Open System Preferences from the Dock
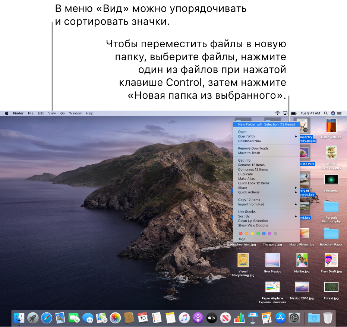347x327 pixels. [x=294, y=318]
